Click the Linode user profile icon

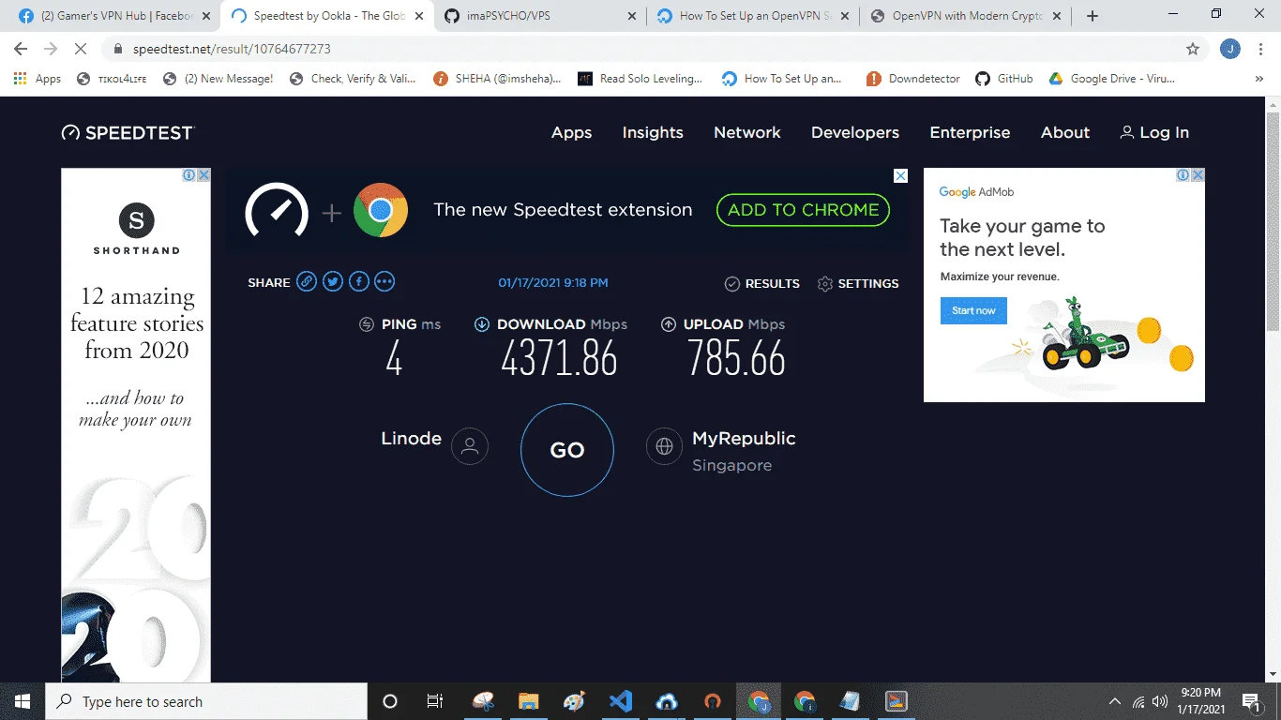point(470,446)
